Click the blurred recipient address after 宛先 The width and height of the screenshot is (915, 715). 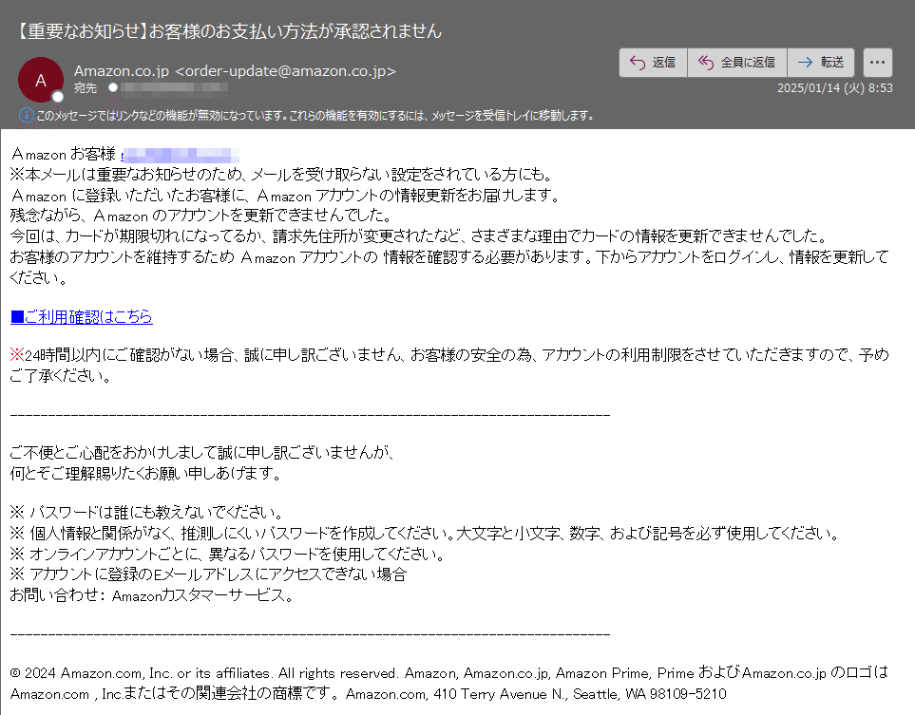173,87
